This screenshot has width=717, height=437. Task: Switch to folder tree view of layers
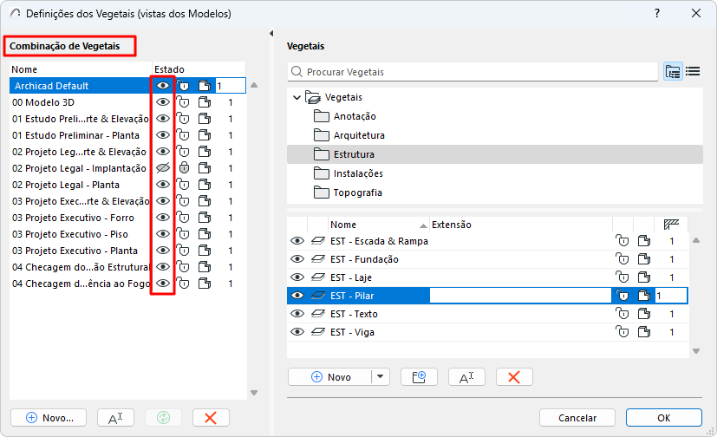coord(673,71)
